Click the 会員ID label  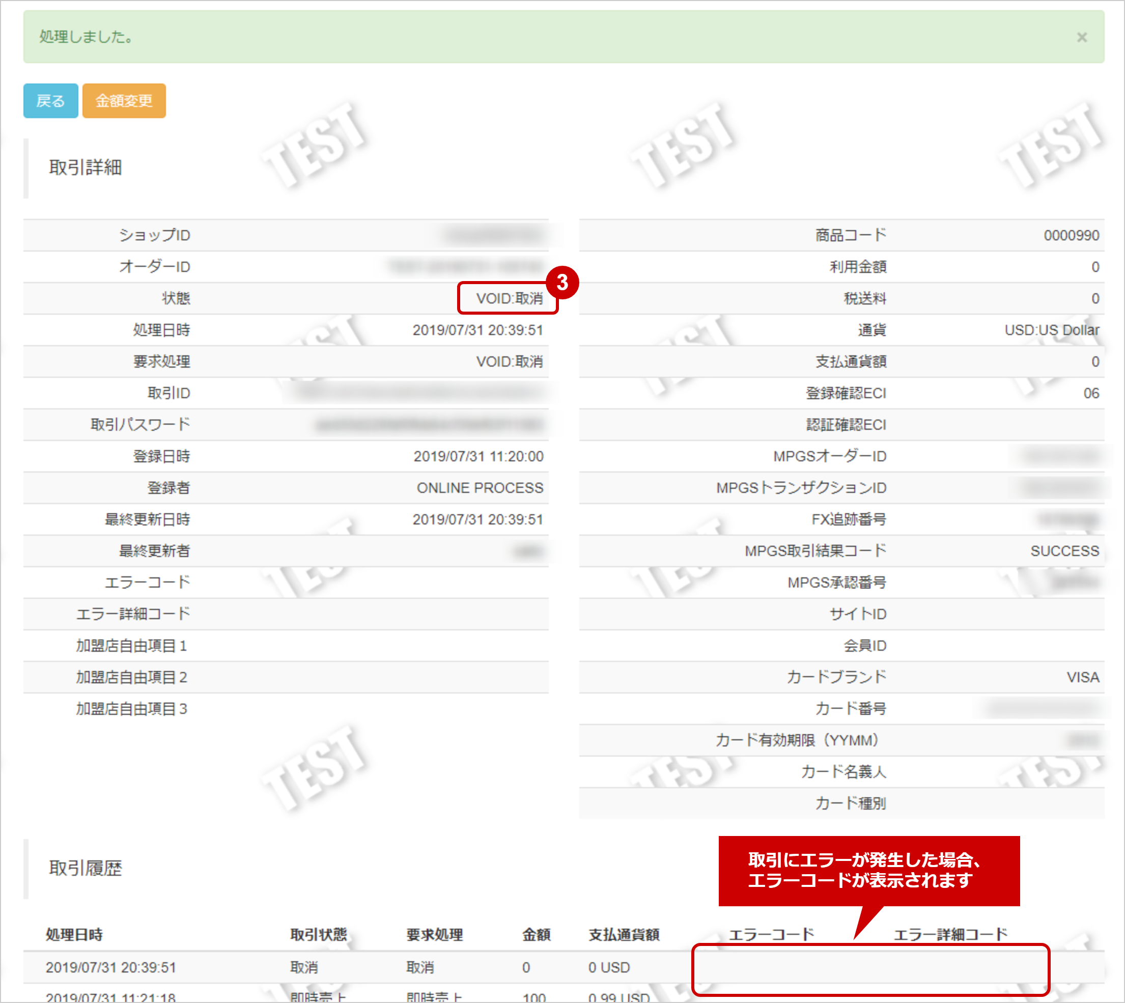865,646
